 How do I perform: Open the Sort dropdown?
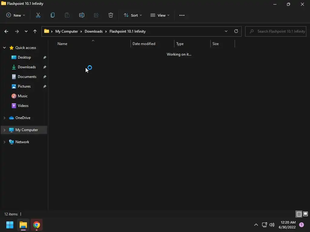[x=133, y=15]
